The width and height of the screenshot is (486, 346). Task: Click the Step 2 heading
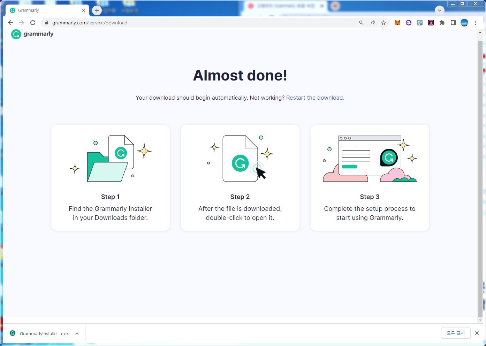[240, 197]
